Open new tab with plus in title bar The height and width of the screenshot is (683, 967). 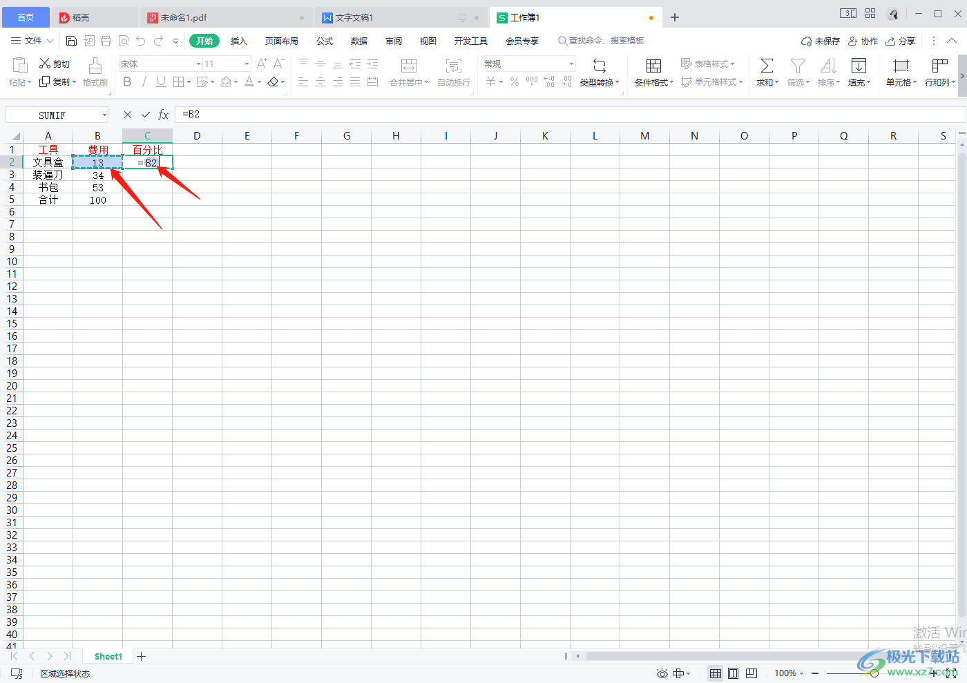(675, 17)
